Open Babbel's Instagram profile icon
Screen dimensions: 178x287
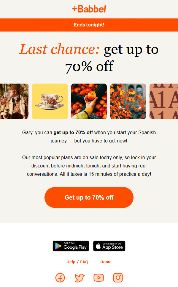118,277
